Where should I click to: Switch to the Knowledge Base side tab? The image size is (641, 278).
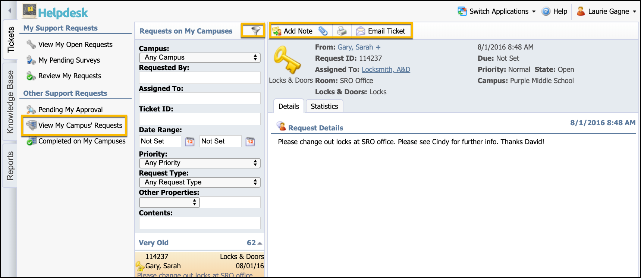click(10, 102)
